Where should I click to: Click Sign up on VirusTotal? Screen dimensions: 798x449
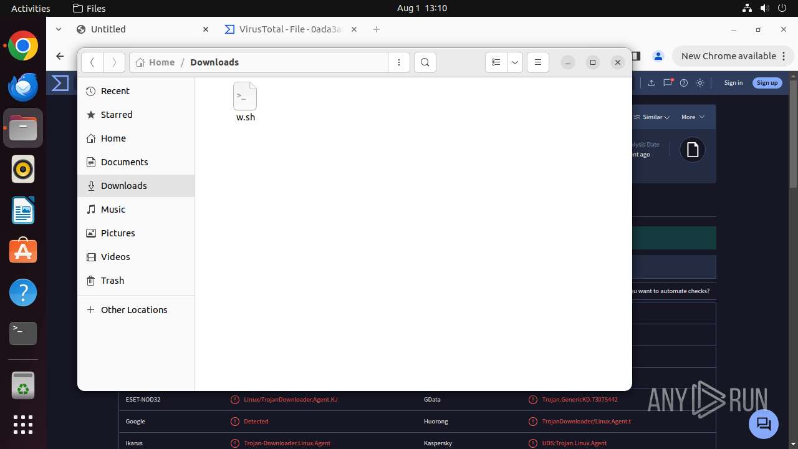pos(767,82)
